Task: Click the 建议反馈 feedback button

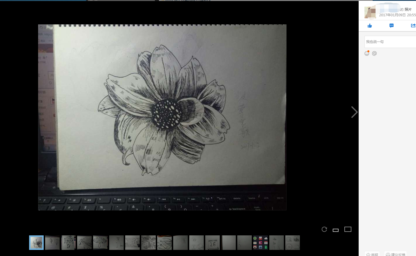Action: (395, 254)
